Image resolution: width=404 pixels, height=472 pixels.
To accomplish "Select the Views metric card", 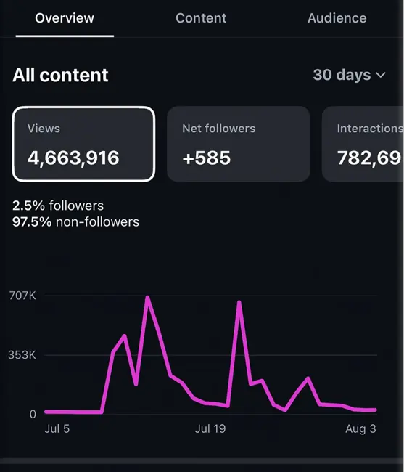I will pyautogui.click(x=83, y=144).
